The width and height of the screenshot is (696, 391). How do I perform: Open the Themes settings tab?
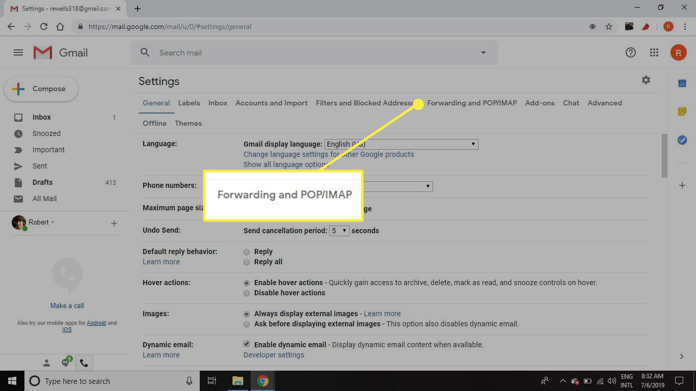pos(188,123)
